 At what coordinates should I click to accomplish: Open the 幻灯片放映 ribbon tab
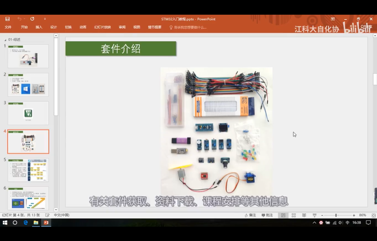102,27
